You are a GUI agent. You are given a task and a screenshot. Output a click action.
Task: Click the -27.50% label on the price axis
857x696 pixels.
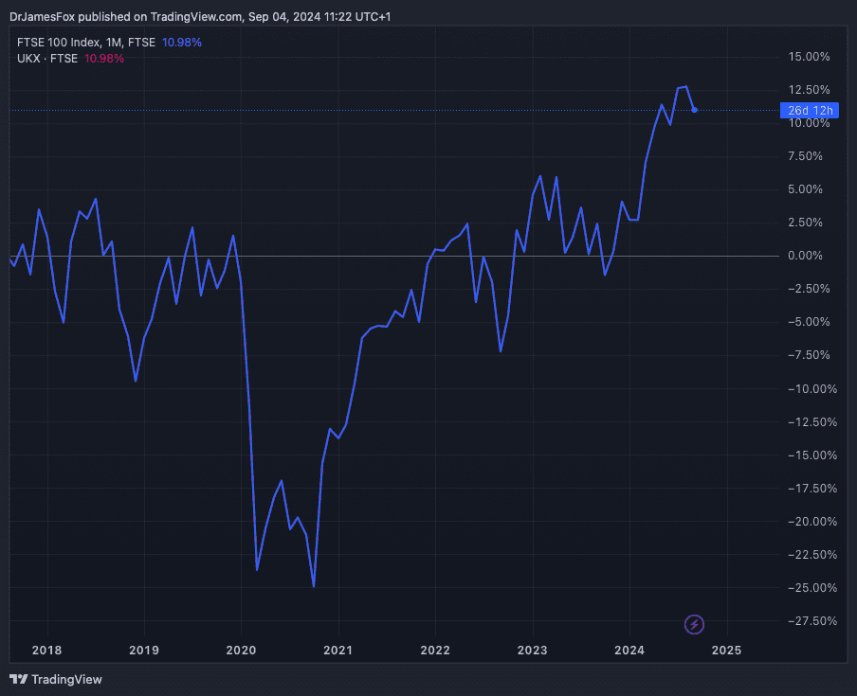tap(809, 621)
